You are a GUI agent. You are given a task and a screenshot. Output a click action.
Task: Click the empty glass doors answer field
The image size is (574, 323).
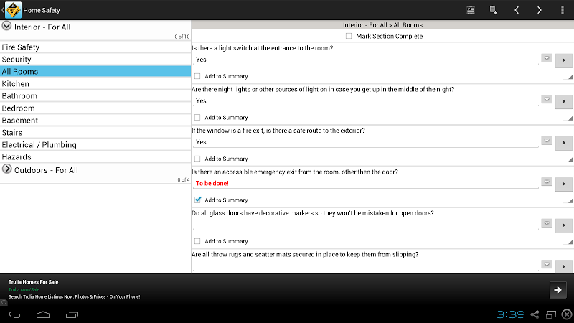(x=365, y=225)
